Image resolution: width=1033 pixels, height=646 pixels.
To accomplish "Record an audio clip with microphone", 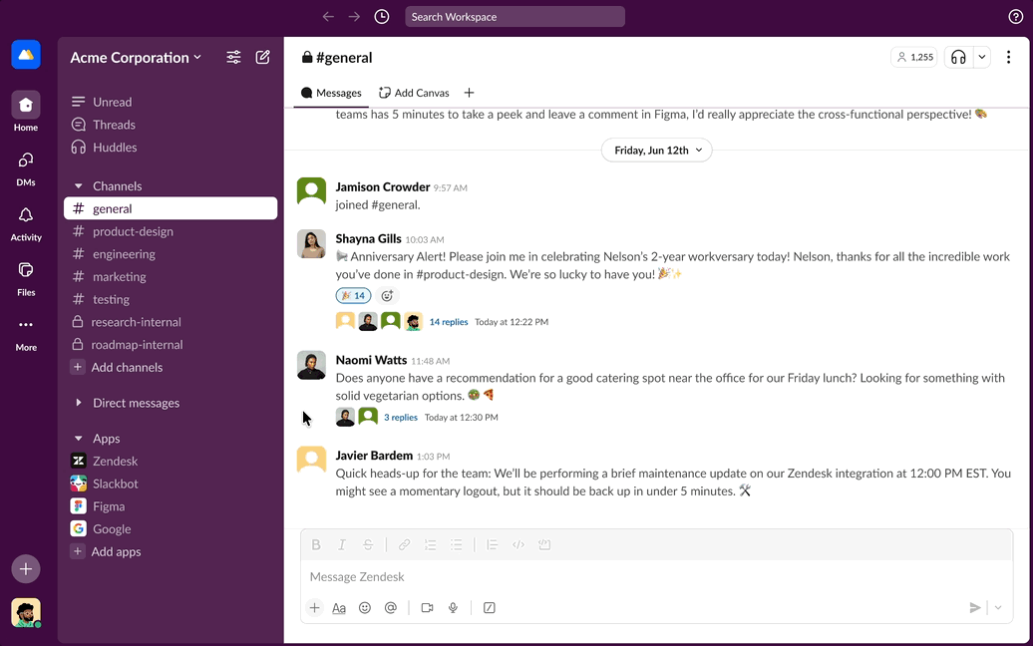I will [454, 608].
